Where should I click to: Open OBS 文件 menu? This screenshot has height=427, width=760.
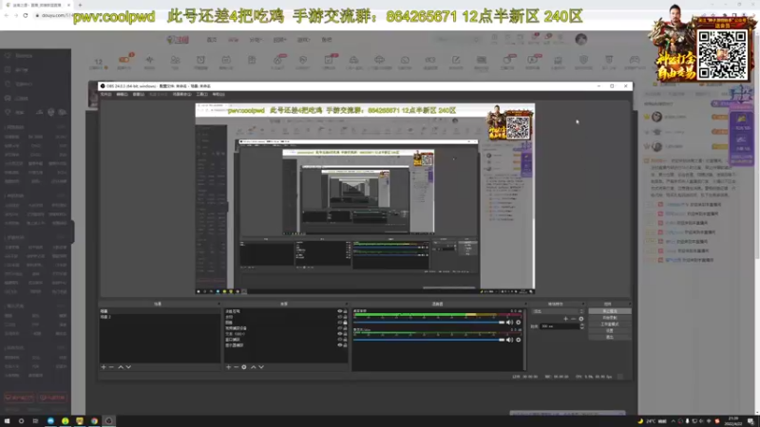point(105,94)
